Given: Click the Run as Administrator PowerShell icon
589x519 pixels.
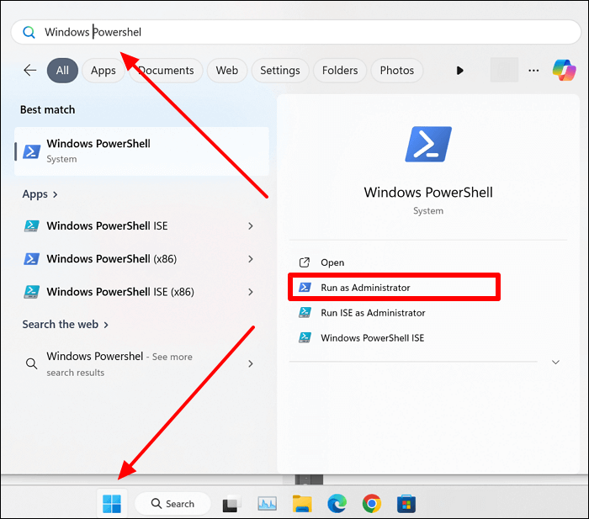Looking at the screenshot, I should coord(305,288).
